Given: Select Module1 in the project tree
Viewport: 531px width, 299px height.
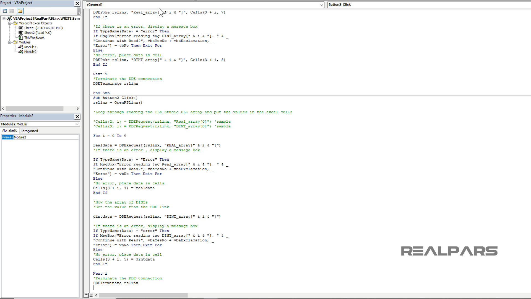Looking at the screenshot, I should 30,47.
